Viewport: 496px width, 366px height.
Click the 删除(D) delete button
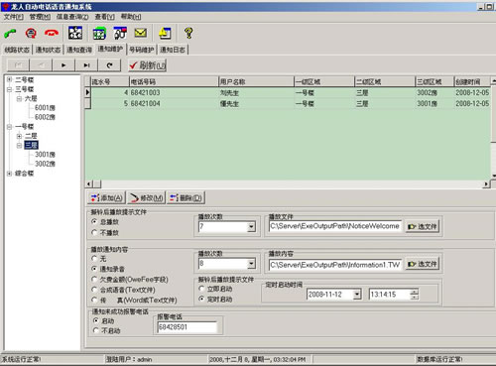point(186,197)
